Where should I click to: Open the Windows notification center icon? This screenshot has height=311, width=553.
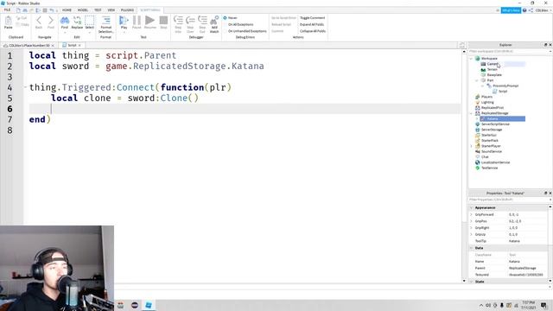[543, 305]
